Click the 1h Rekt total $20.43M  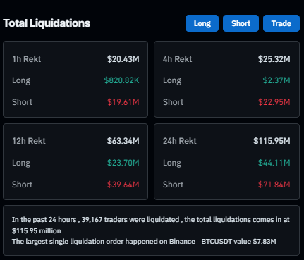(123, 59)
